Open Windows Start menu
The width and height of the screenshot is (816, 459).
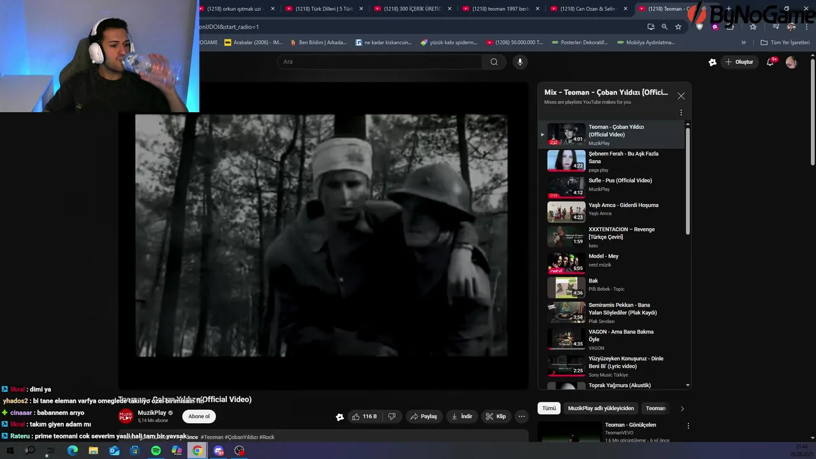[10, 451]
